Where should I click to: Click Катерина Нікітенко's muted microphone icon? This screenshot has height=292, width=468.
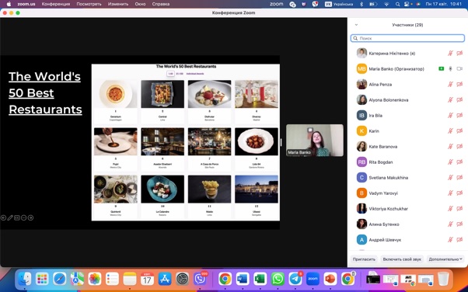(450, 54)
